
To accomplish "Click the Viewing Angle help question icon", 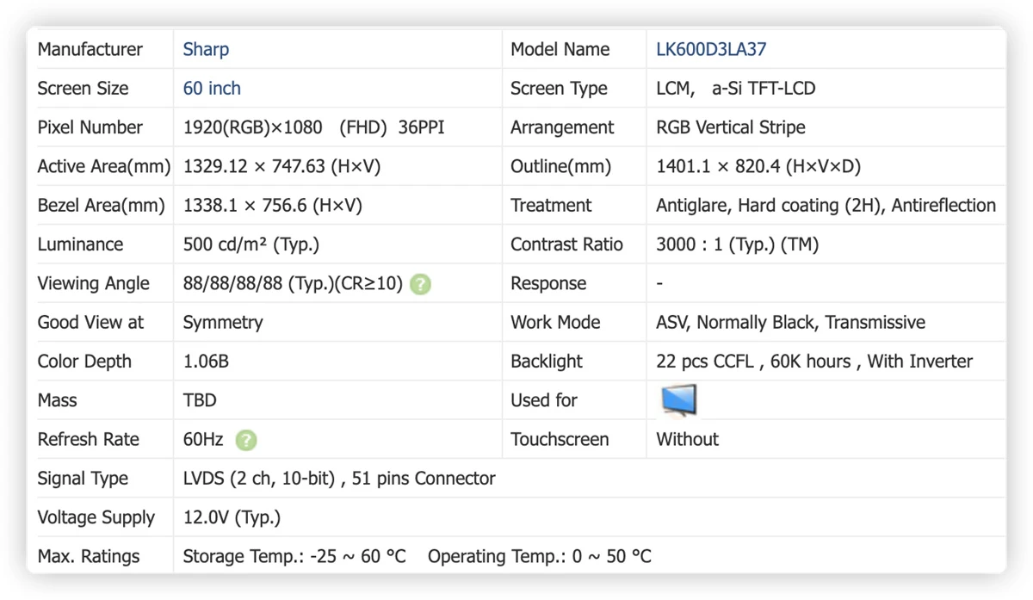I will 420,284.
